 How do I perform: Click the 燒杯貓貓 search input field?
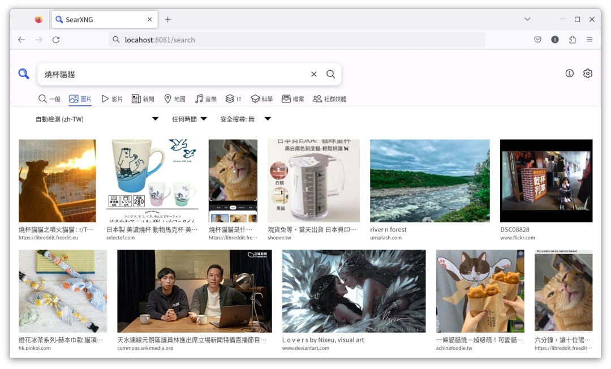coord(170,74)
